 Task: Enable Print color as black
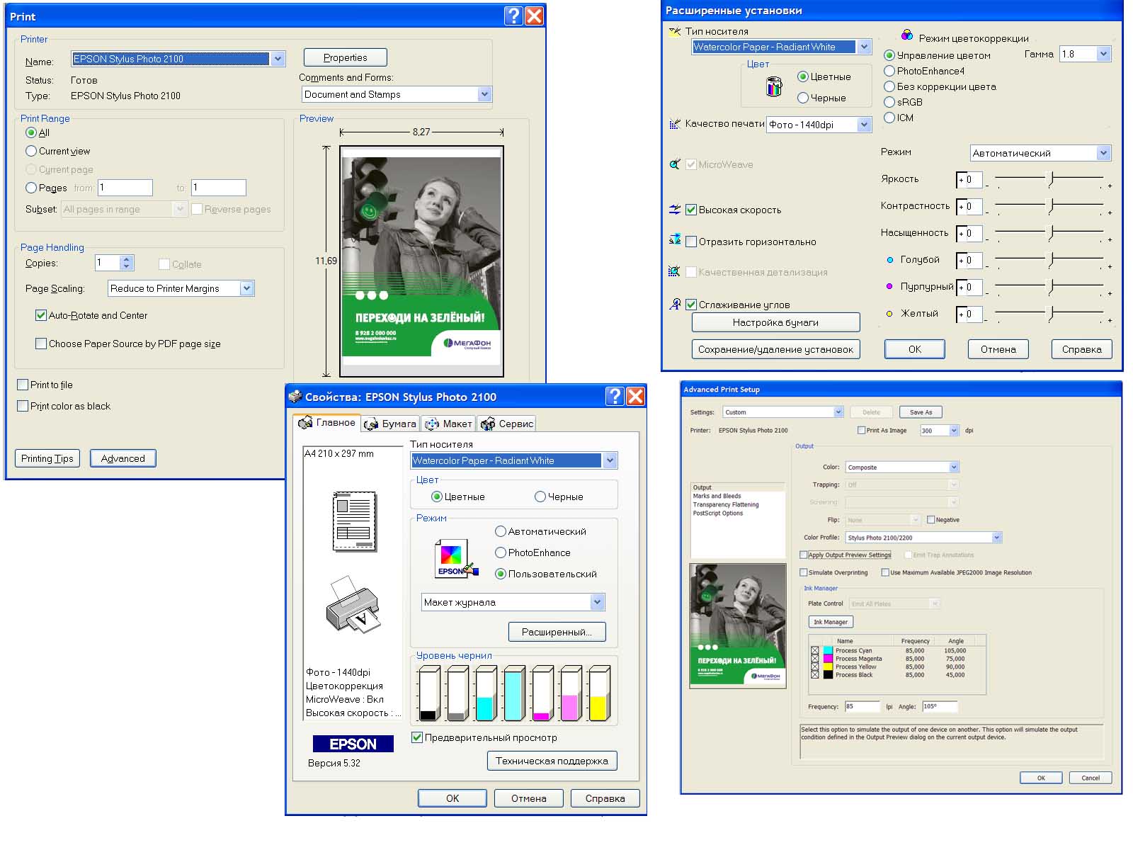click(23, 406)
